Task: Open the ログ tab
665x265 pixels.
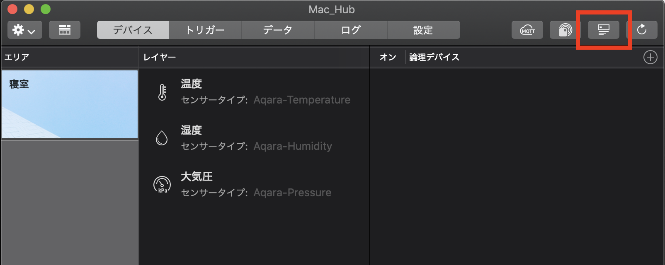Action: click(x=351, y=30)
